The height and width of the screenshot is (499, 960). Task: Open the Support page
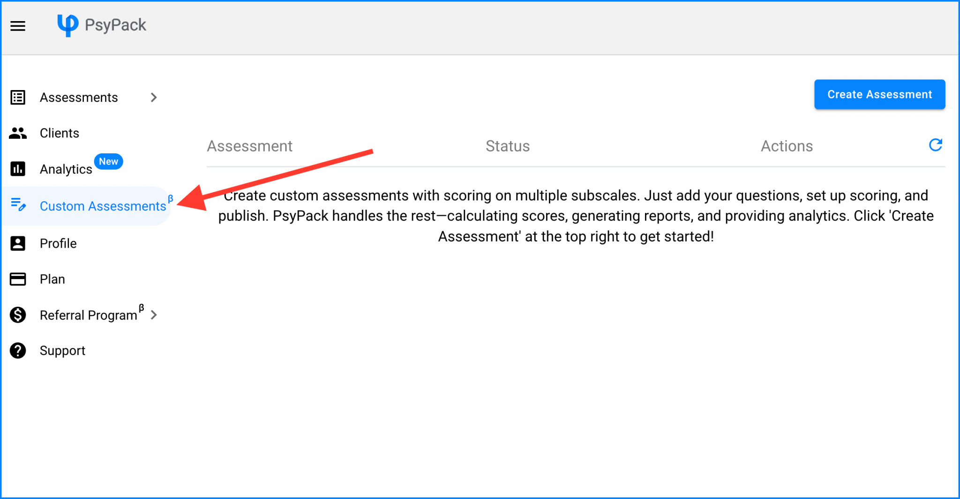pyautogui.click(x=62, y=350)
